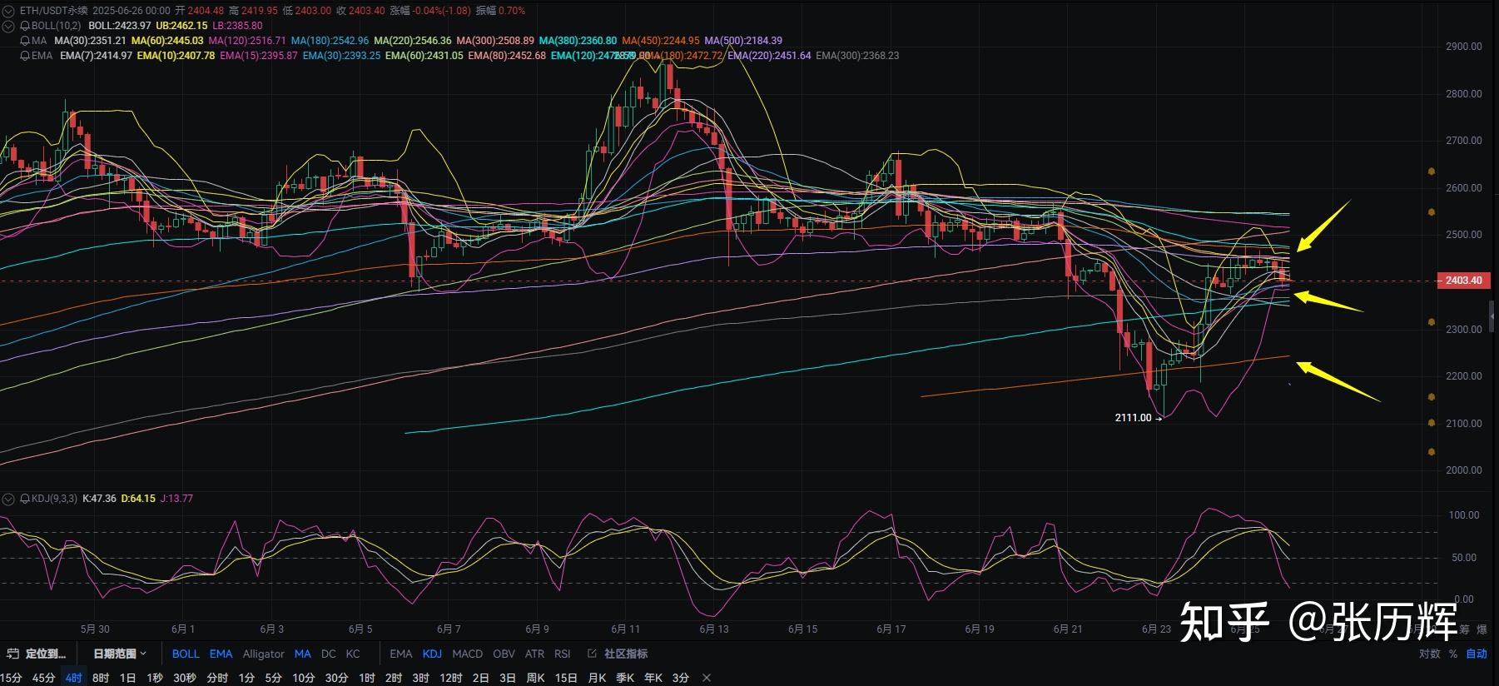Viewport: 1499px width, 686px height.
Task: Expand the 日期范围 date range dropdown
Action: pos(120,654)
